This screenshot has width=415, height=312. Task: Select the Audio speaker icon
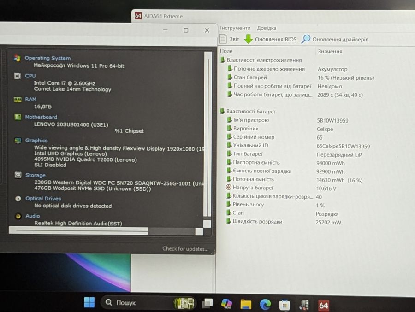[x=18, y=216]
